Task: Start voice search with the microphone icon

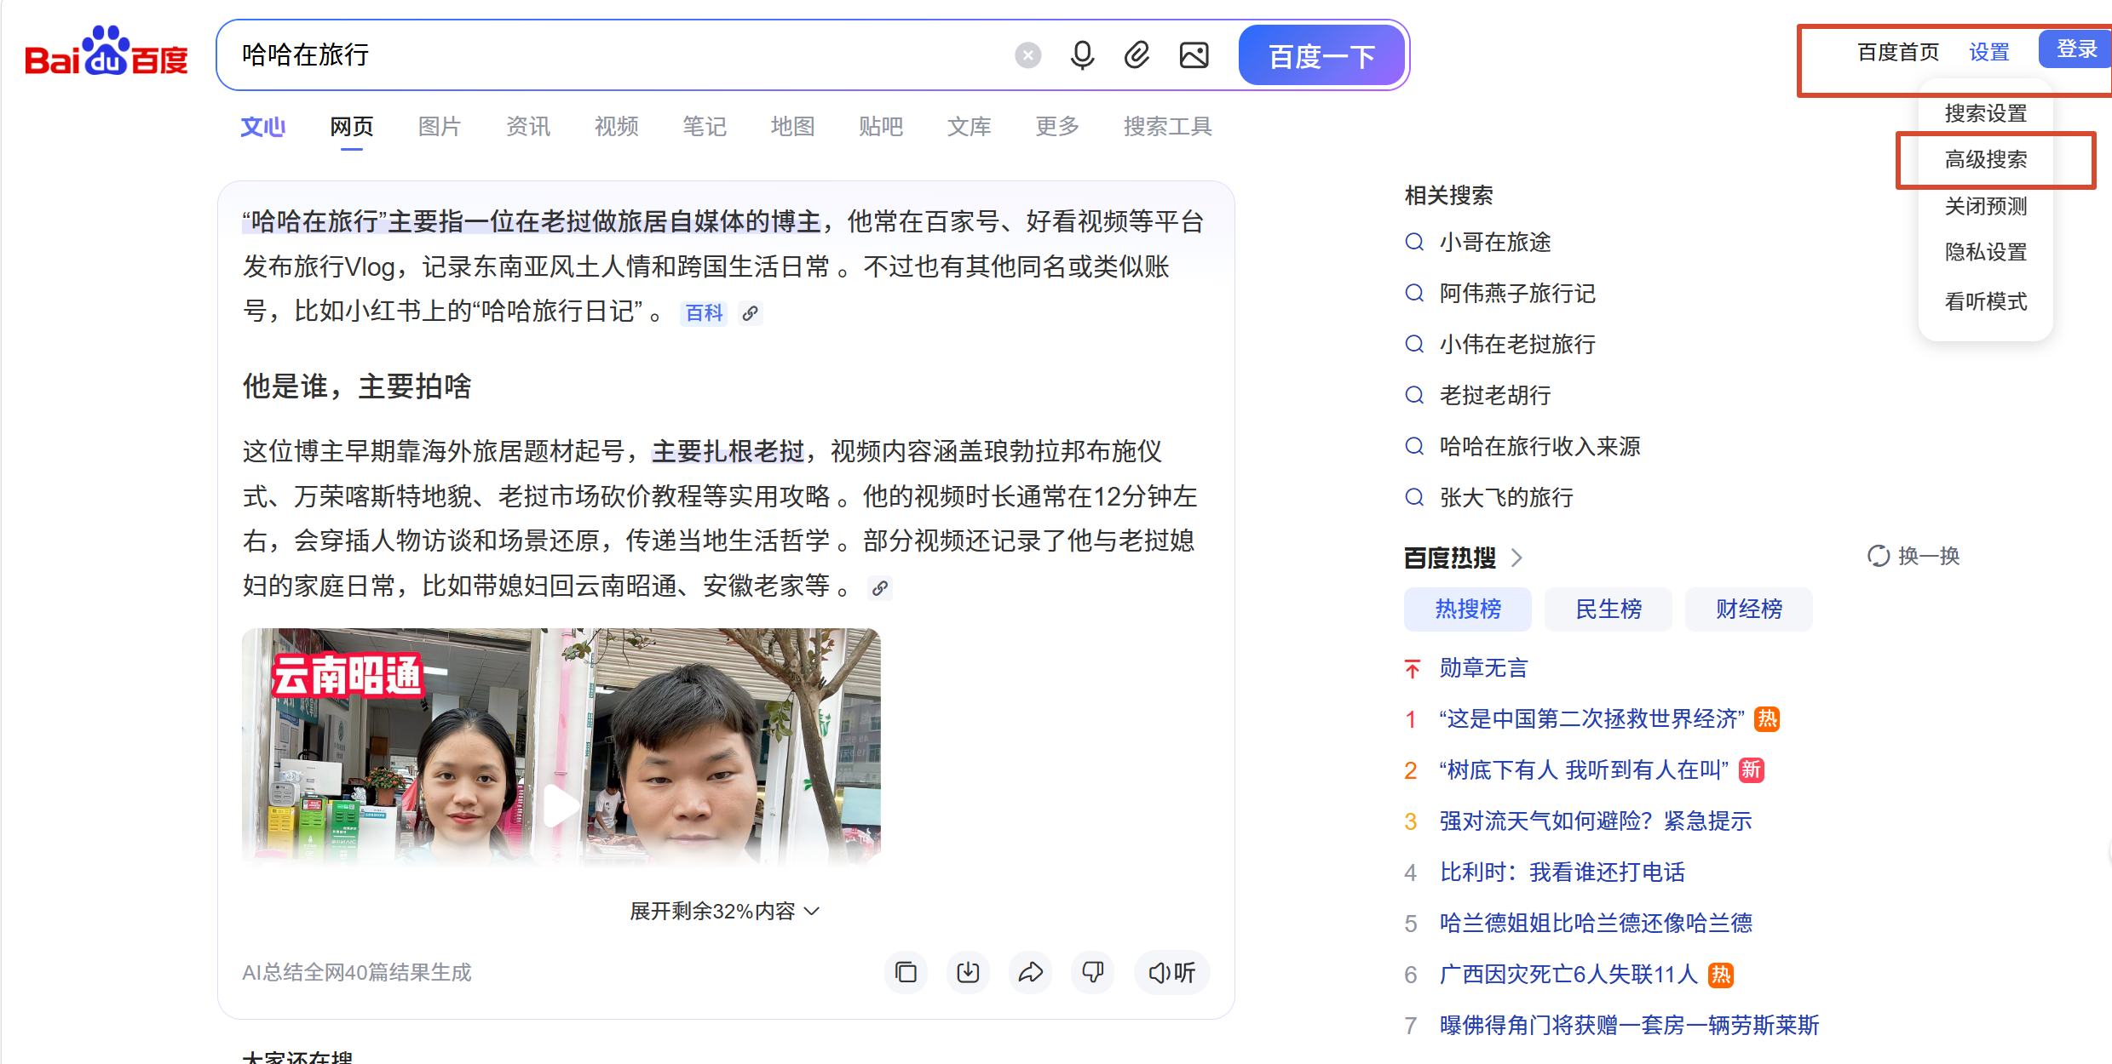Action: tap(1082, 55)
